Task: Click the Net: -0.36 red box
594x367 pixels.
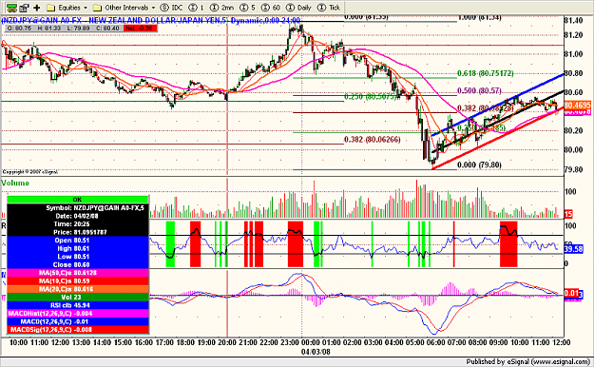Action: (140, 29)
